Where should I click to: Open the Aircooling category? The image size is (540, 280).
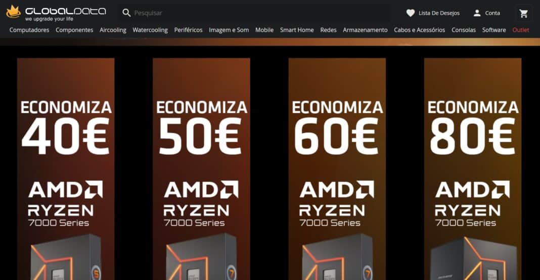(x=113, y=30)
